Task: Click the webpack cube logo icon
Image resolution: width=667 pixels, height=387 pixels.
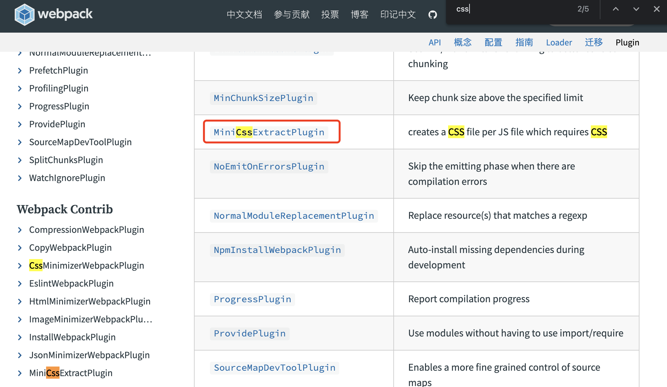Action: pos(24,14)
